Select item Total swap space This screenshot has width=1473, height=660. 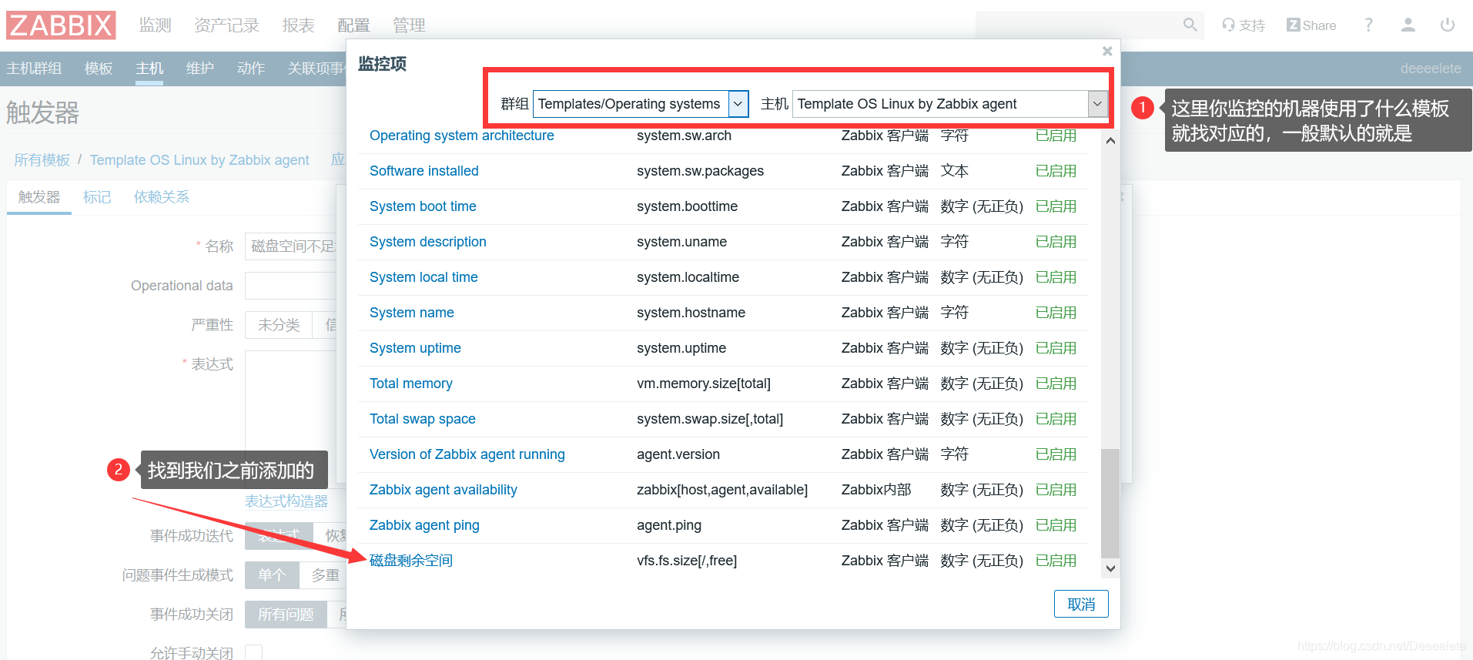423,419
